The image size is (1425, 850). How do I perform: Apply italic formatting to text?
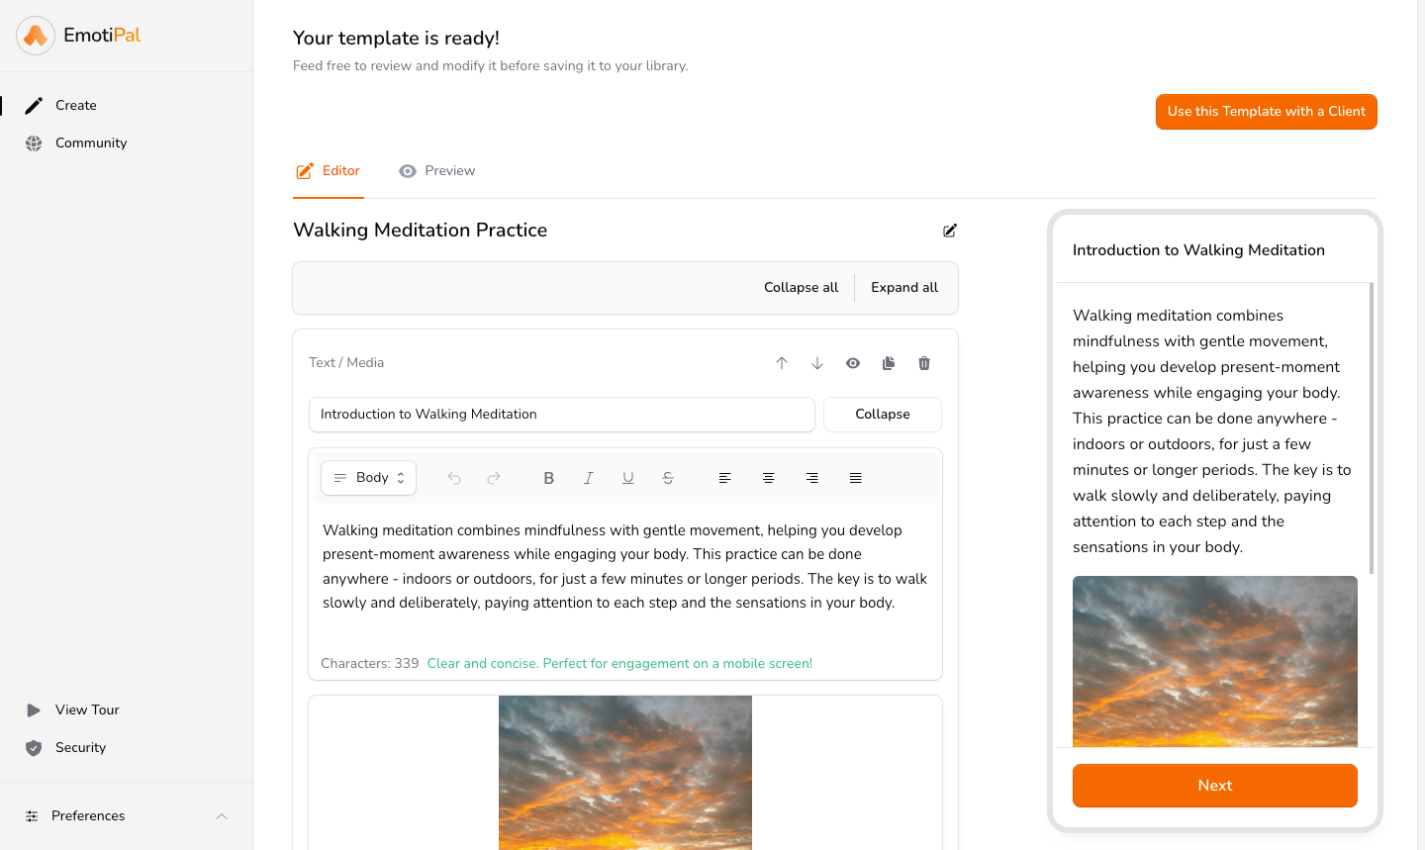pyautogui.click(x=588, y=478)
